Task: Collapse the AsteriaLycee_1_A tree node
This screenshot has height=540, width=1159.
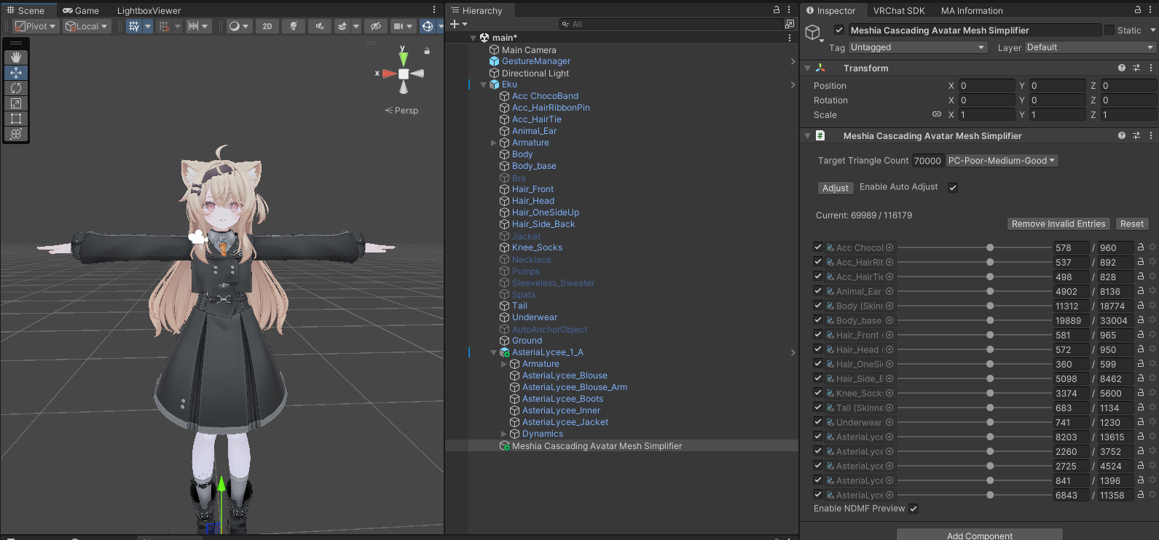Action: tap(493, 353)
